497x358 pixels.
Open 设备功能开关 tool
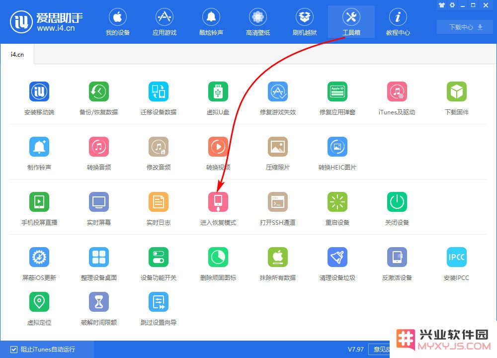pos(159,257)
